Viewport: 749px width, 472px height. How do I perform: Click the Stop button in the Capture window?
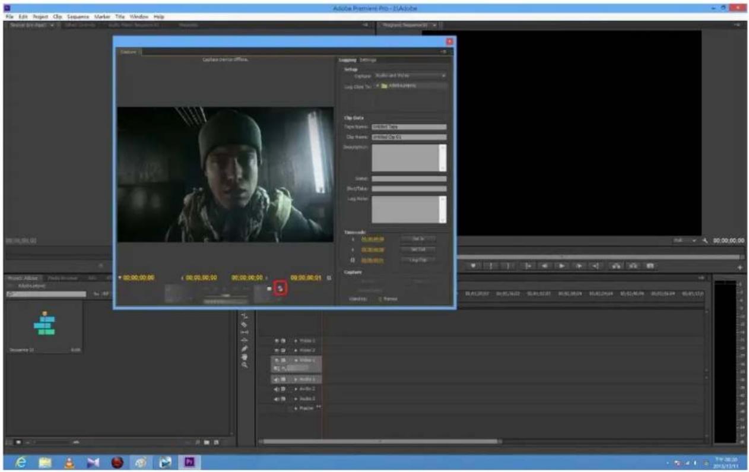(269, 289)
